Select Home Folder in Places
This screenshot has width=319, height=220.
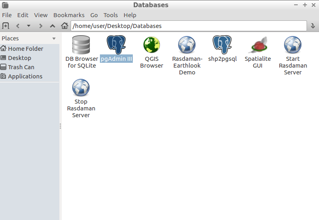pyautogui.click(x=30, y=49)
